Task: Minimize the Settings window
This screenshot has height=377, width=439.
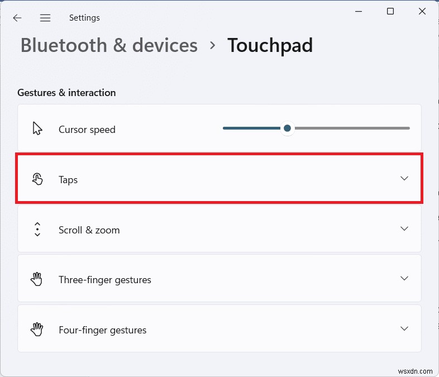Action: click(x=359, y=11)
